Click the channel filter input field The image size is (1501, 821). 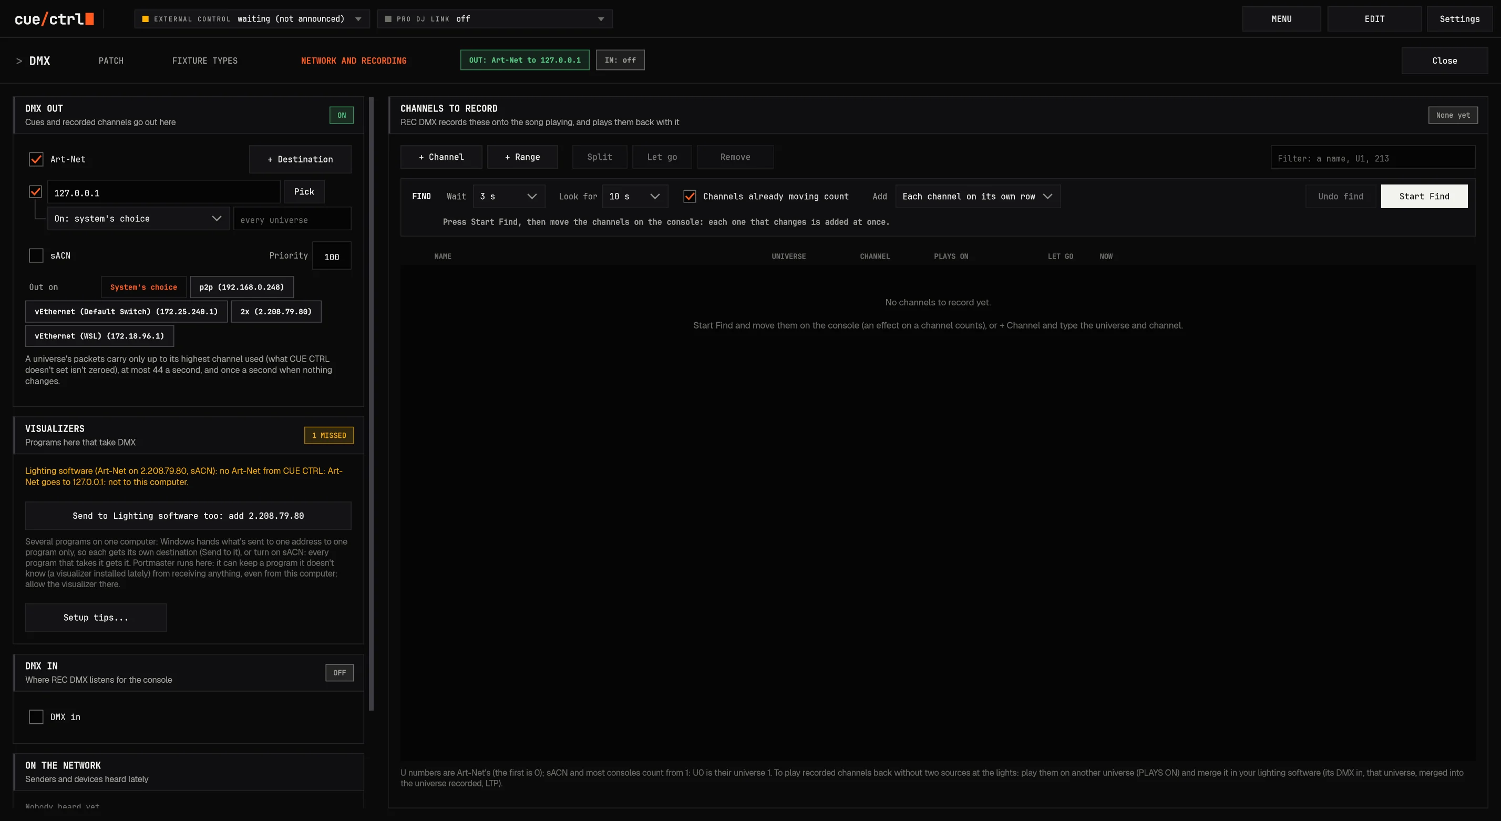click(x=1373, y=158)
